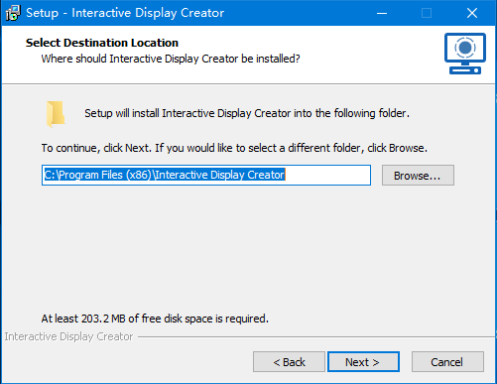The width and height of the screenshot is (497, 384).
Task: Click the white header banner area
Action: 249,55
